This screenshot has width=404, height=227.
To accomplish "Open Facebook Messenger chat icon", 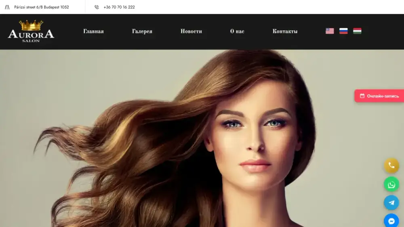I will [391, 221].
